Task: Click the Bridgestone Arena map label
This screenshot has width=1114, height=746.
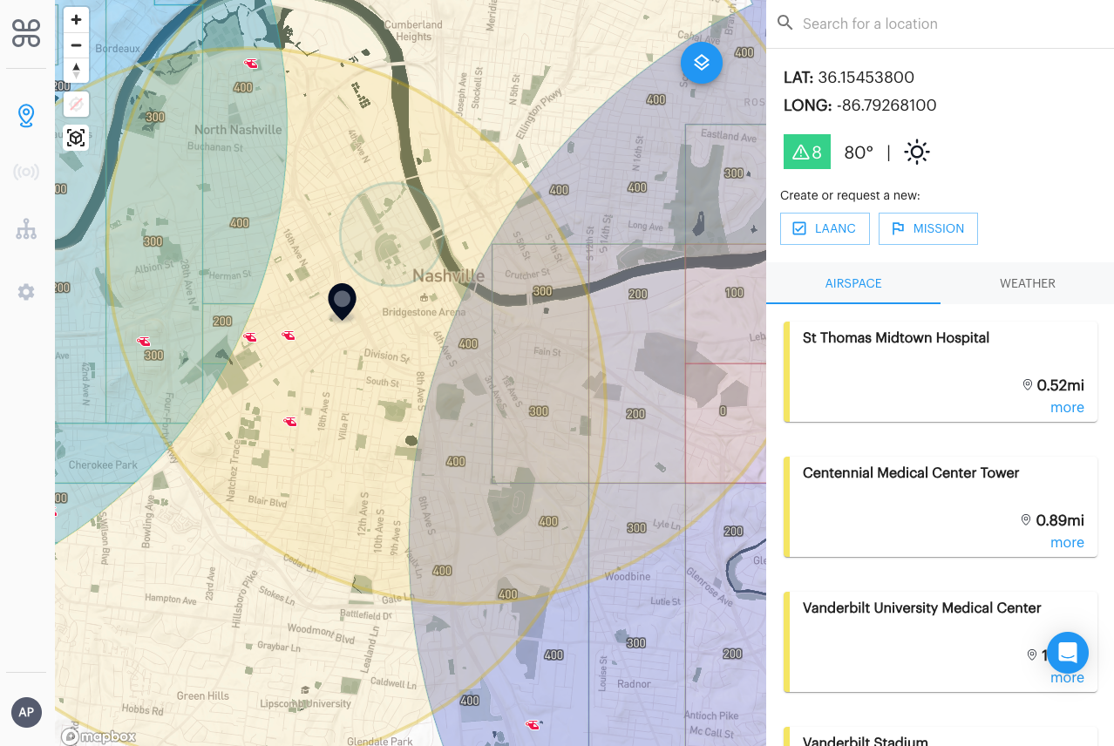Action: click(424, 311)
